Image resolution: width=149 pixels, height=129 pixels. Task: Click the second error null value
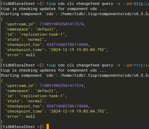[30, 116]
